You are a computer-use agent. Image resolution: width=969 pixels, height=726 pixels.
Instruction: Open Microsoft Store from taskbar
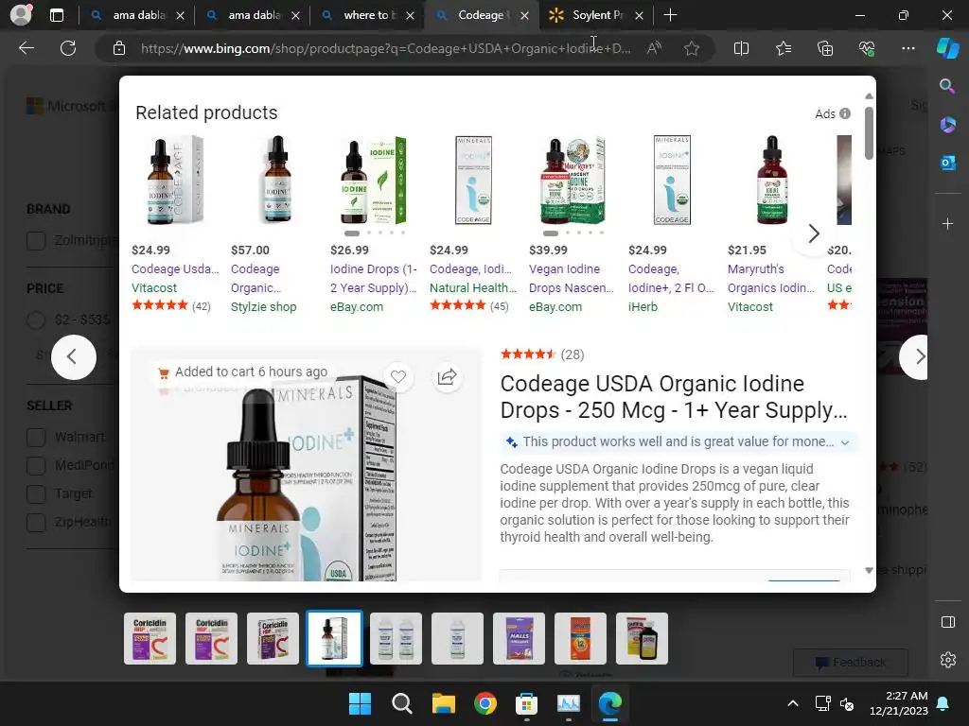coord(526,703)
